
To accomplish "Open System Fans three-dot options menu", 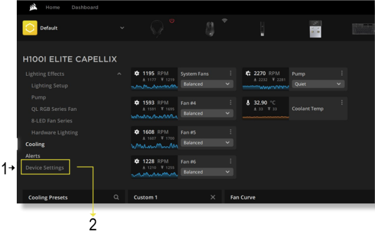I will pos(231,73).
